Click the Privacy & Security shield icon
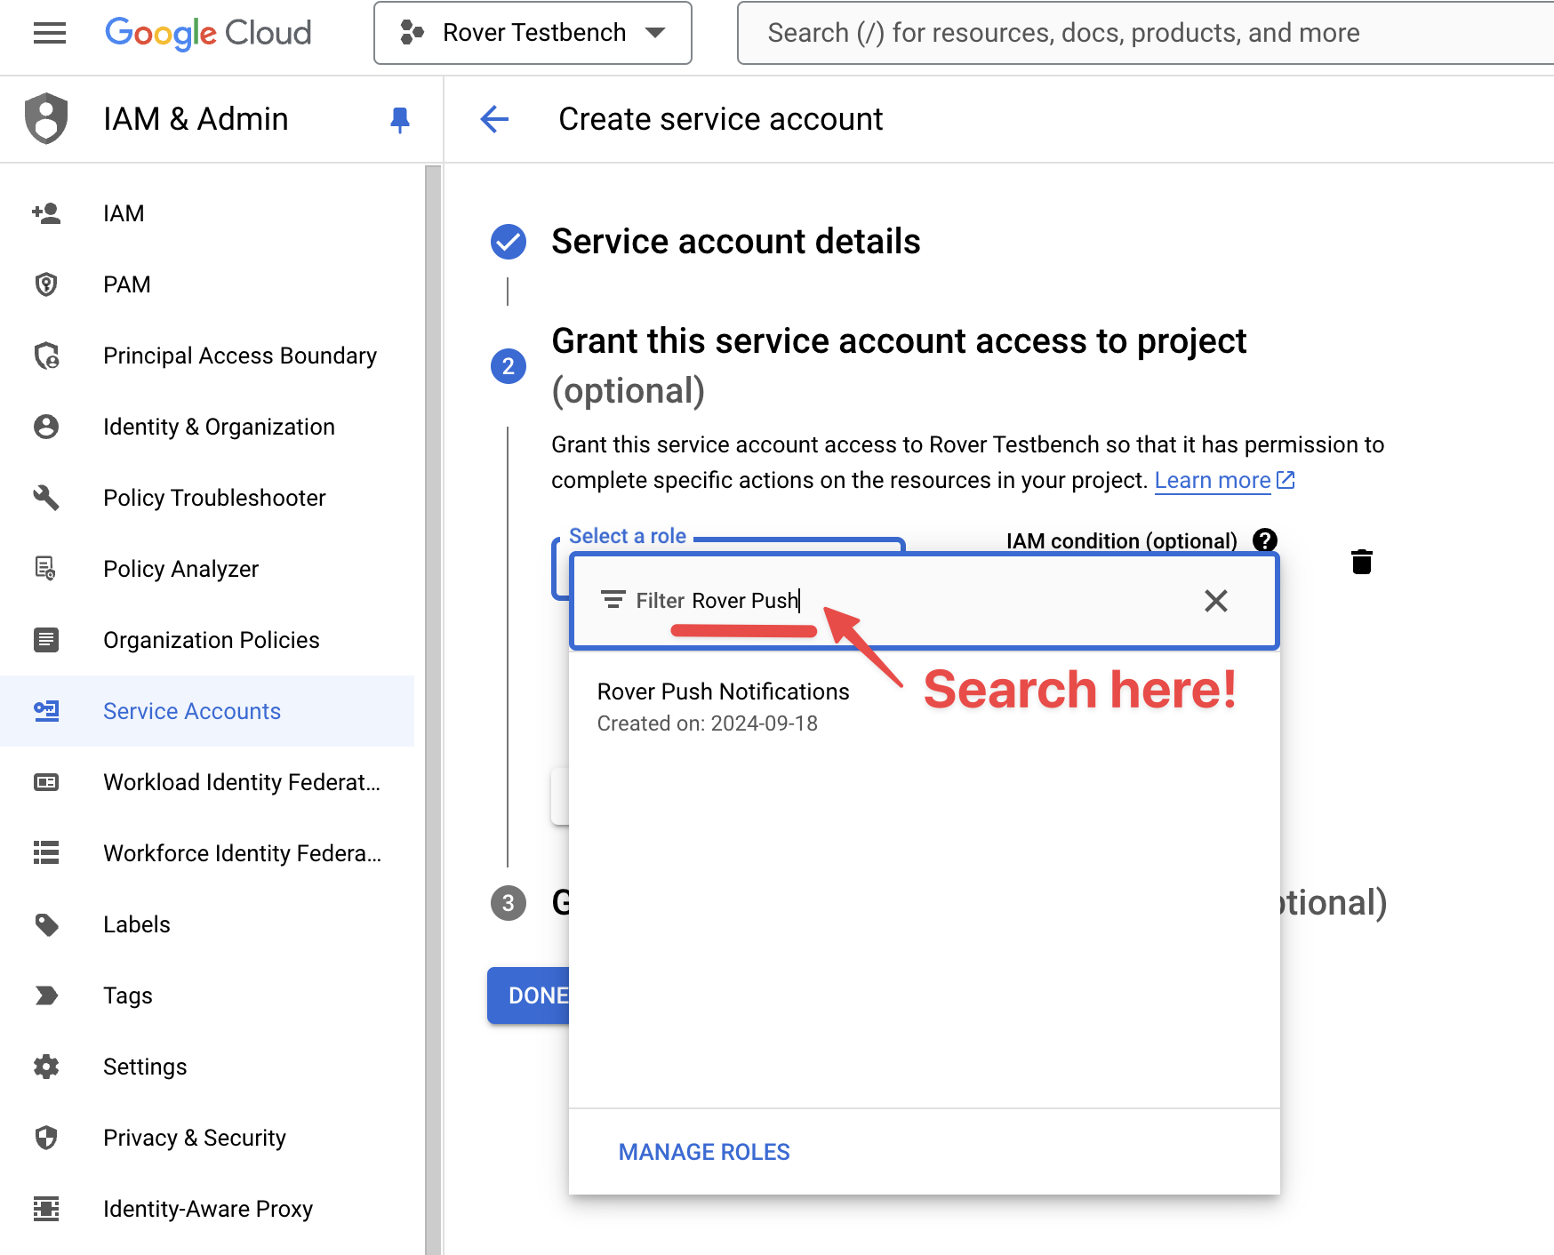The width and height of the screenshot is (1554, 1255). (x=46, y=1138)
